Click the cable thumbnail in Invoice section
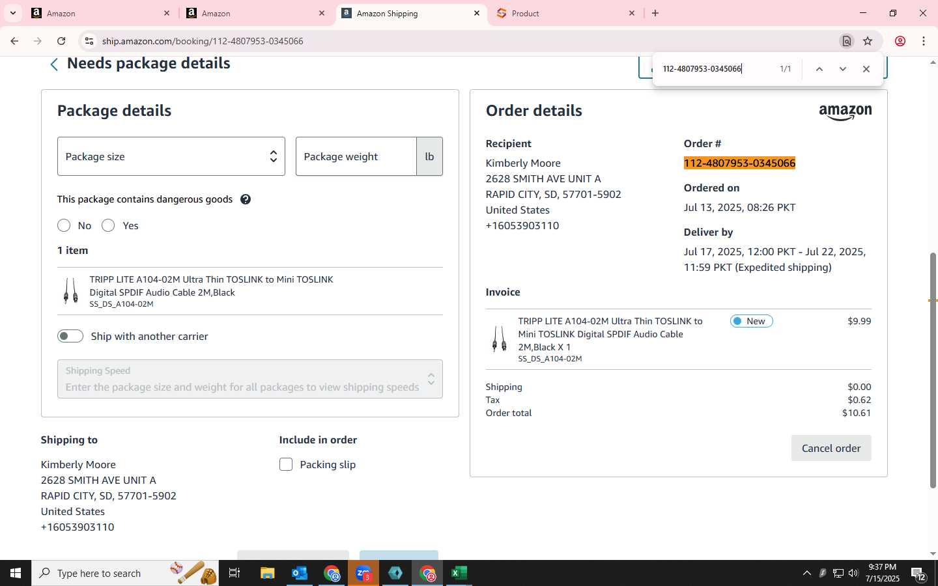The height and width of the screenshot is (586, 938). pos(500,339)
